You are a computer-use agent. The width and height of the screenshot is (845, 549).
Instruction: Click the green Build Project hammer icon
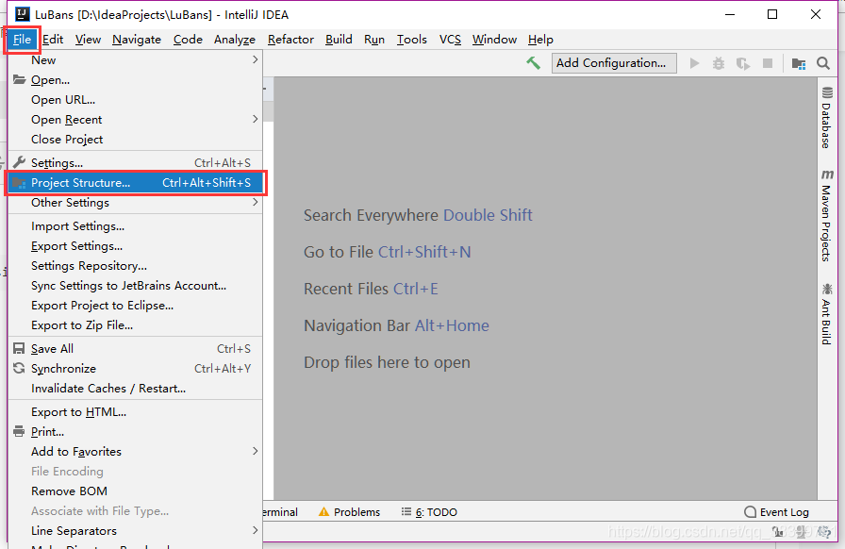[533, 63]
